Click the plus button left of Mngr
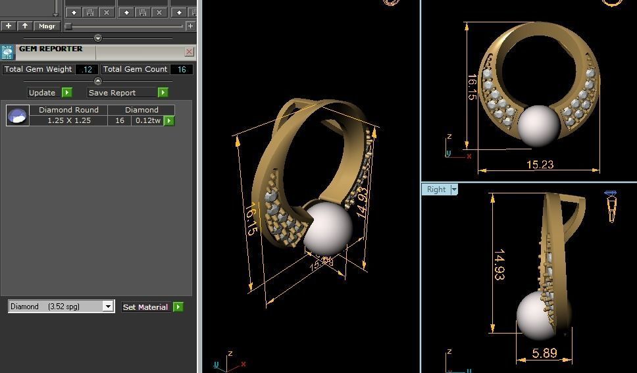637x373 pixels. 9,26
